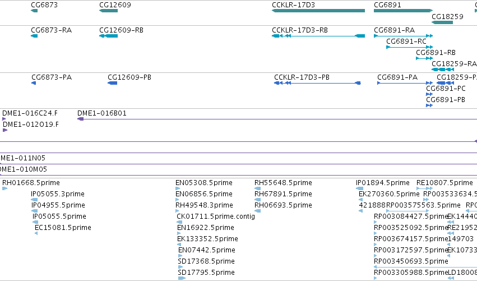The width and height of the screenshot is (477, 281).
Task: Click SD17368.5prime EST label
Action: point(206,261)
